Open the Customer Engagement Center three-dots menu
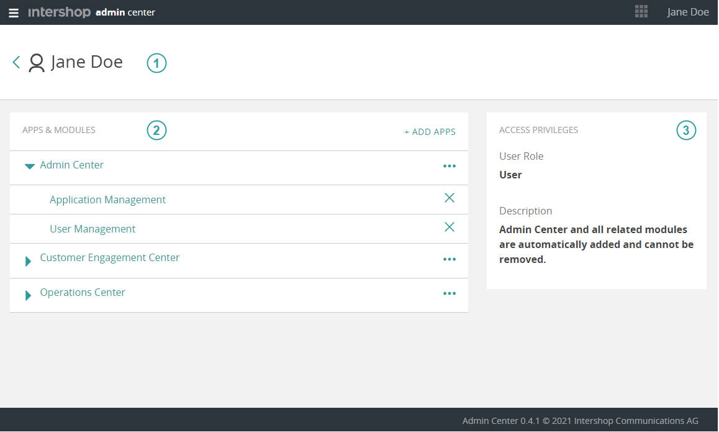 450,259
